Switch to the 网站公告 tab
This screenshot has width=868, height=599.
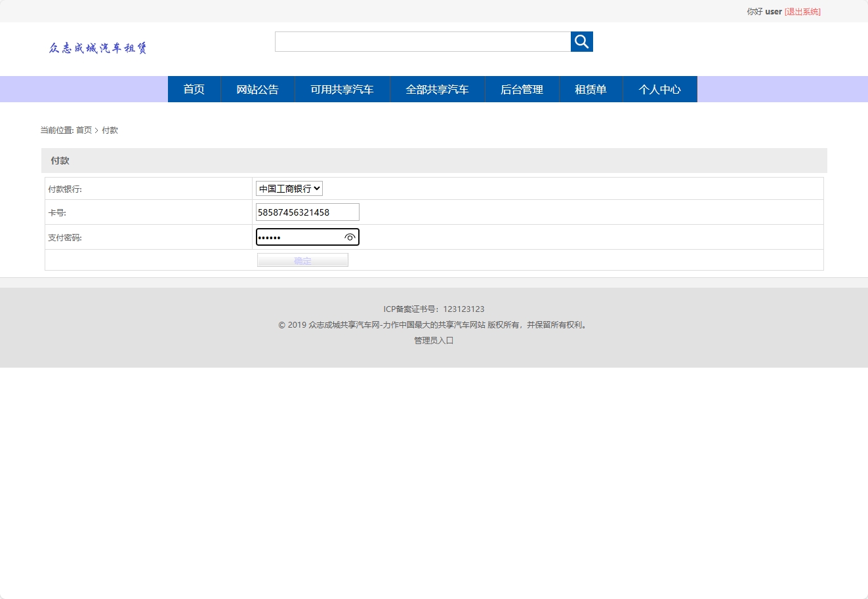coord(257,89)
